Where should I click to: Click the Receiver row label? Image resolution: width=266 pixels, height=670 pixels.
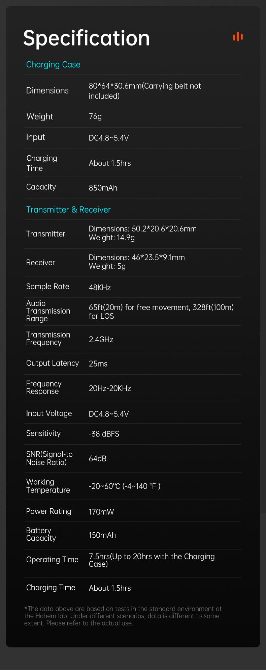[x=40, y=262]
